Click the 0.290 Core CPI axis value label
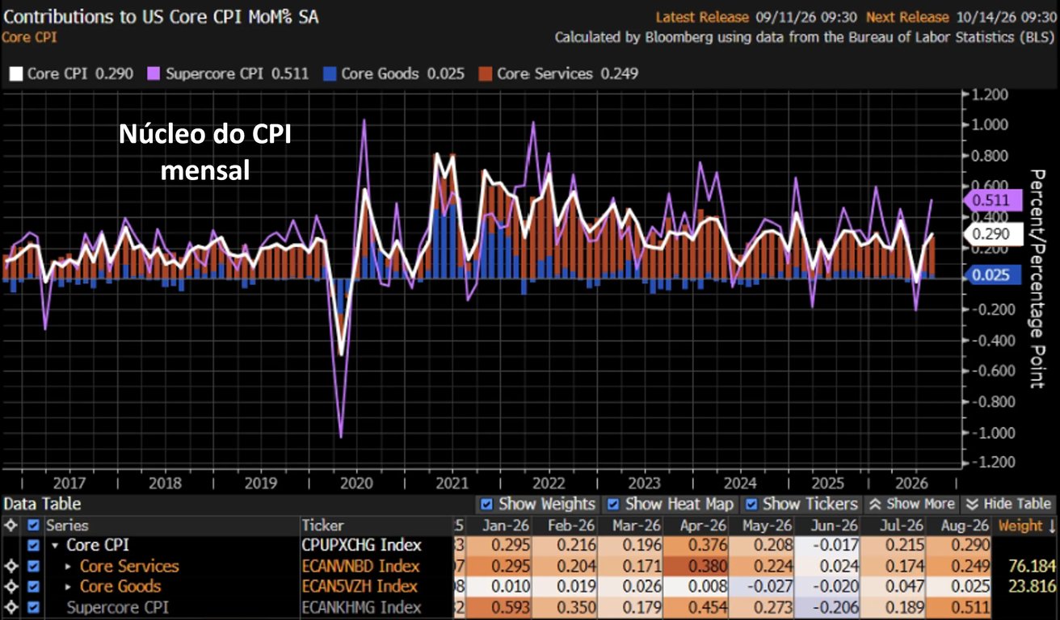Viewport: 1060px width, 620px height. [x=994, y=234]
